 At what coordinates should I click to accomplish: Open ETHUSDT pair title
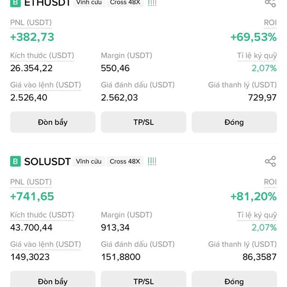(47, 3)
